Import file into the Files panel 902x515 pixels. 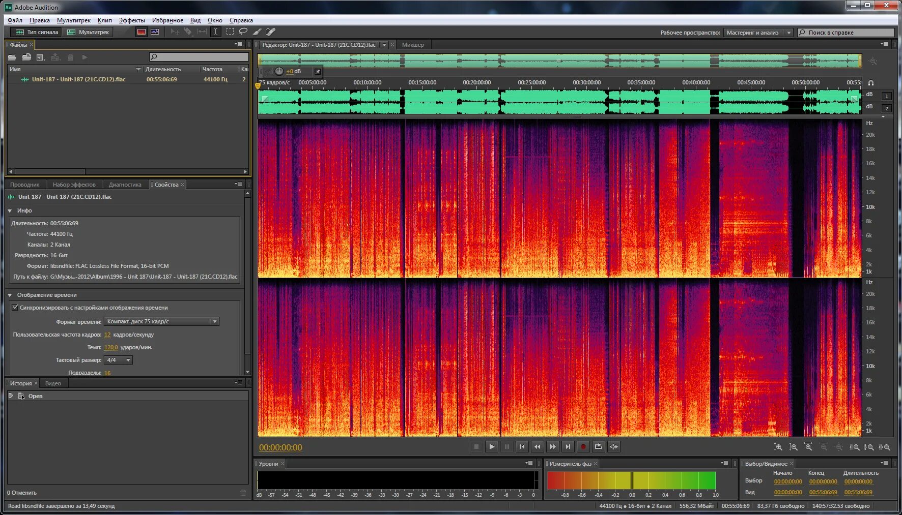[26, 57]
